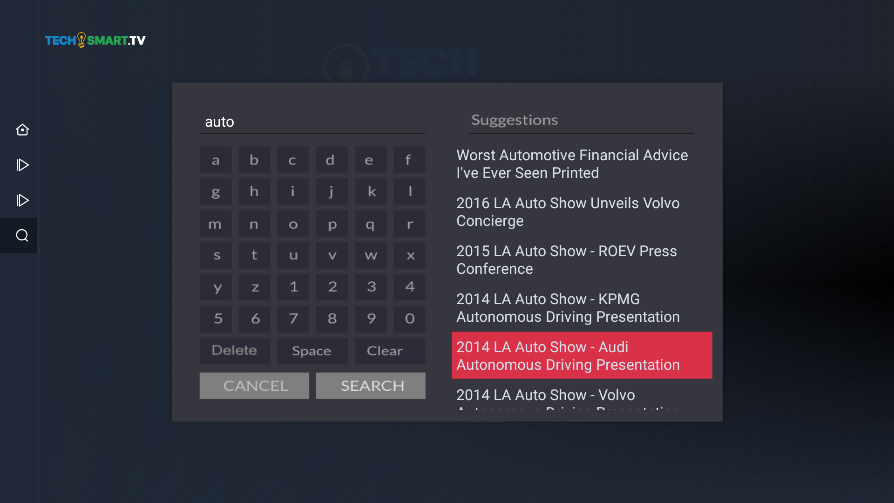Select the second playlist icon in sidebar
This screenshot has width=894, height=503.
point(22,200)
